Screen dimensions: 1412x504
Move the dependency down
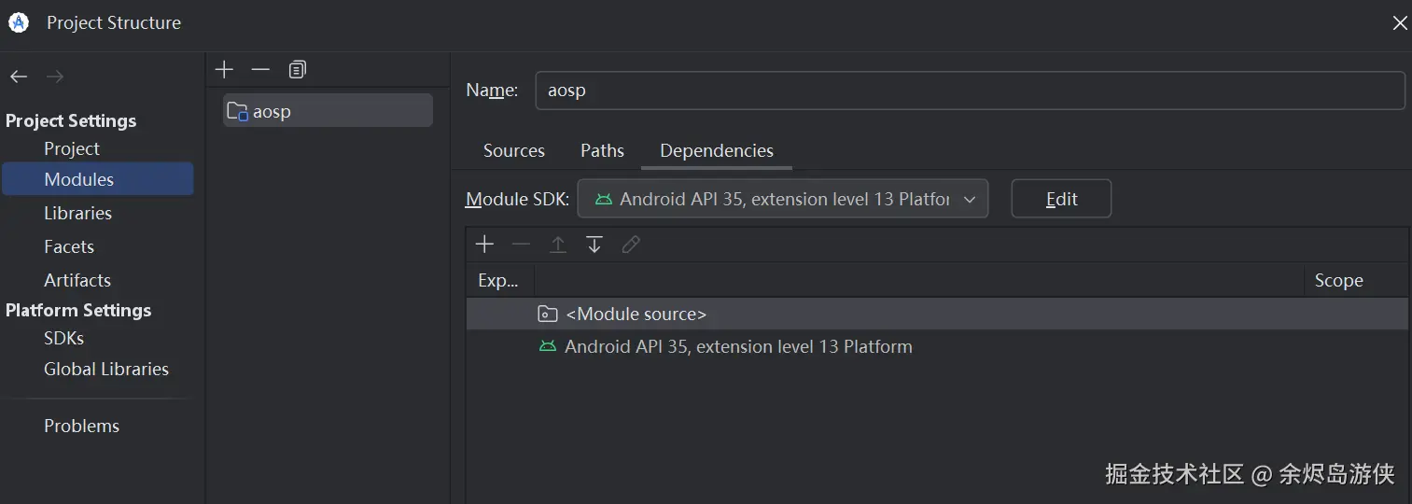click(x=594, y=245)
